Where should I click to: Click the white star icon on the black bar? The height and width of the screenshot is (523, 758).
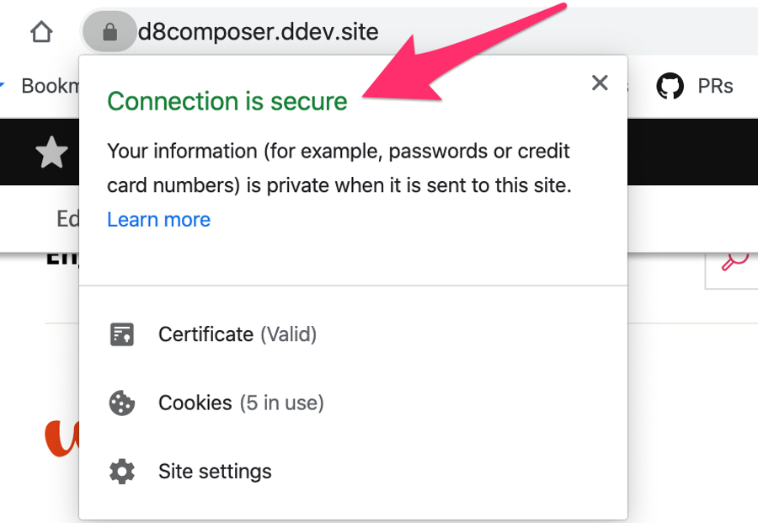coord(52,152)
